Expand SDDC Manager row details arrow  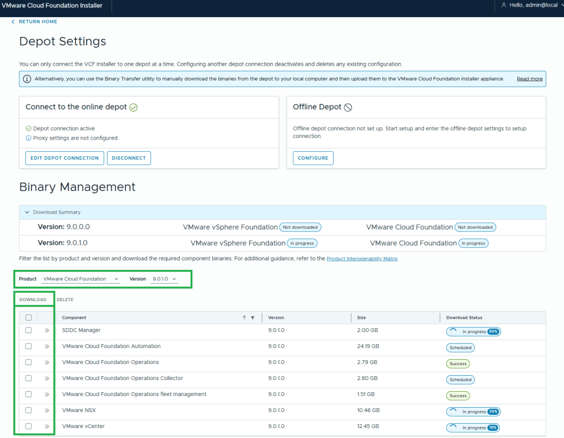pos(47,330)
